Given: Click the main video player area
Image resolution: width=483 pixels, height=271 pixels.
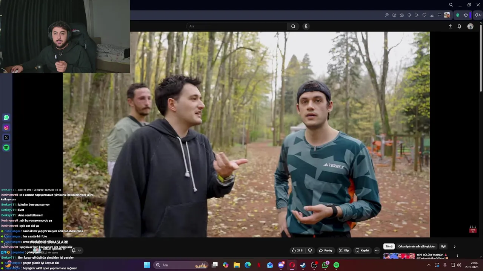Looking at the screenshot, I should [x=246, y=134].
